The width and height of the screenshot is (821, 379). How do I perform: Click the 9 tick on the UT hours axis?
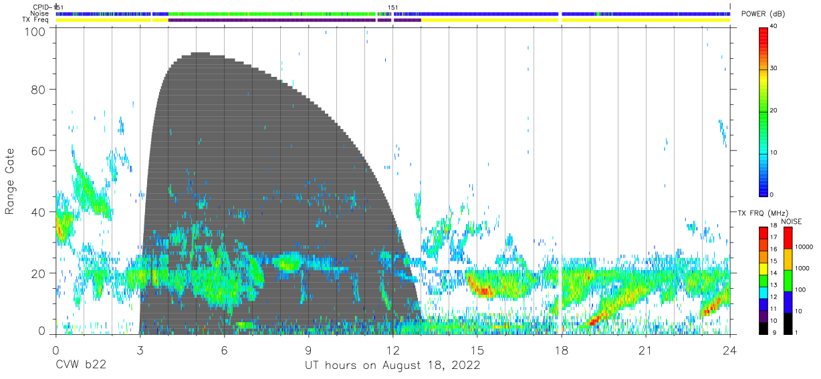308,350
